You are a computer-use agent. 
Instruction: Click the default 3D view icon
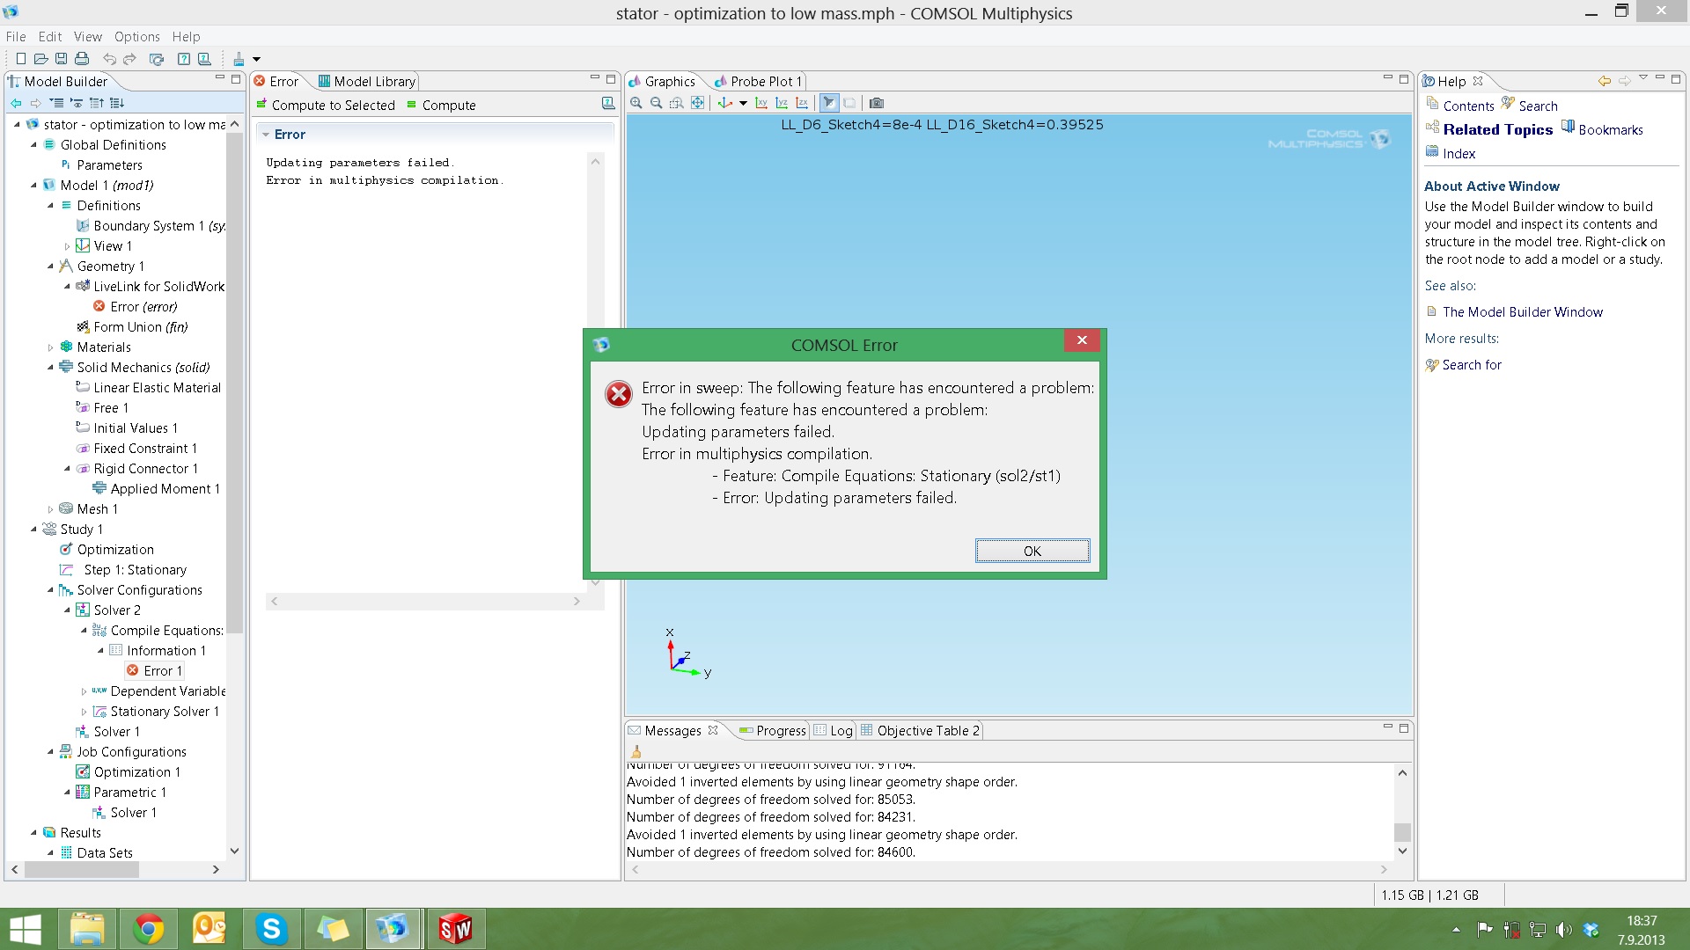724,103
